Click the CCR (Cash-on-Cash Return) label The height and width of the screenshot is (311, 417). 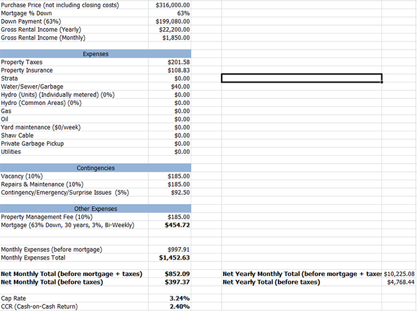coord(40,306)
